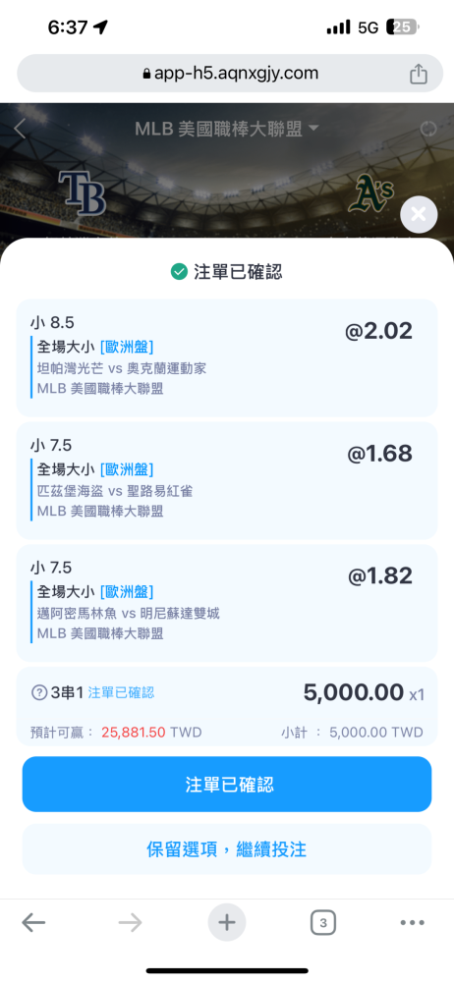
Task: Select the 小 7.5 bet at @1.82
Action: 227,603
